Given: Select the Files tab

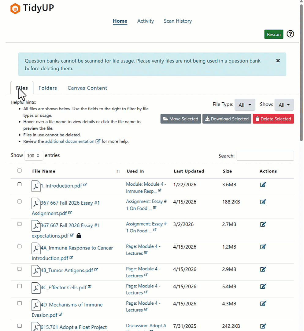Looking at the screenshot, I should point(22,88).
